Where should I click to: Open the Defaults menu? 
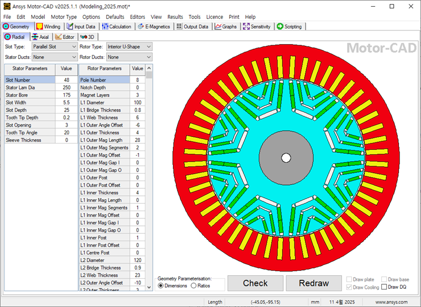click(x=115, y=17)
